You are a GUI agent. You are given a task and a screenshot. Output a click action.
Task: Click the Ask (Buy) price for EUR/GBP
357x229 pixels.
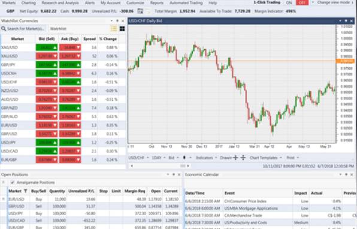pos(70,159)
